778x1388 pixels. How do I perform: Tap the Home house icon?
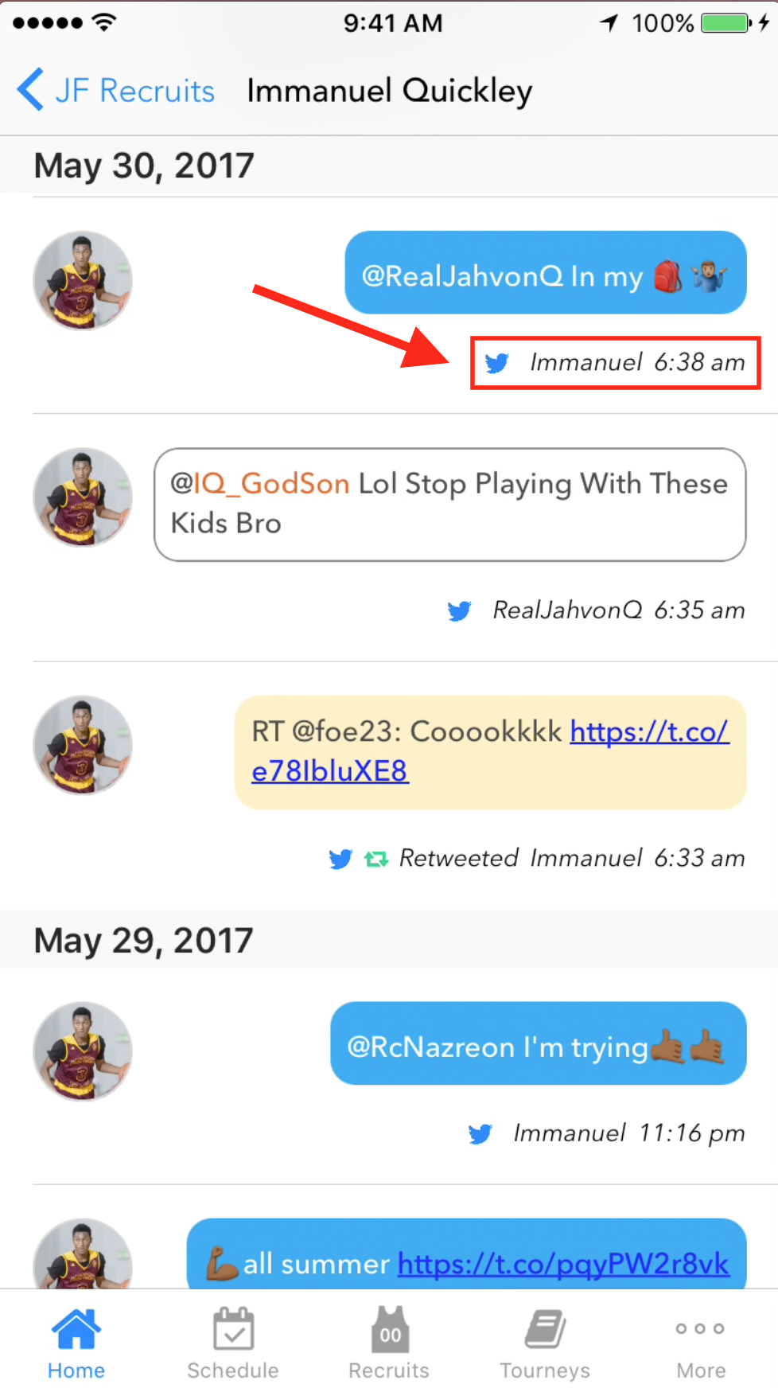click(76, 1328)
